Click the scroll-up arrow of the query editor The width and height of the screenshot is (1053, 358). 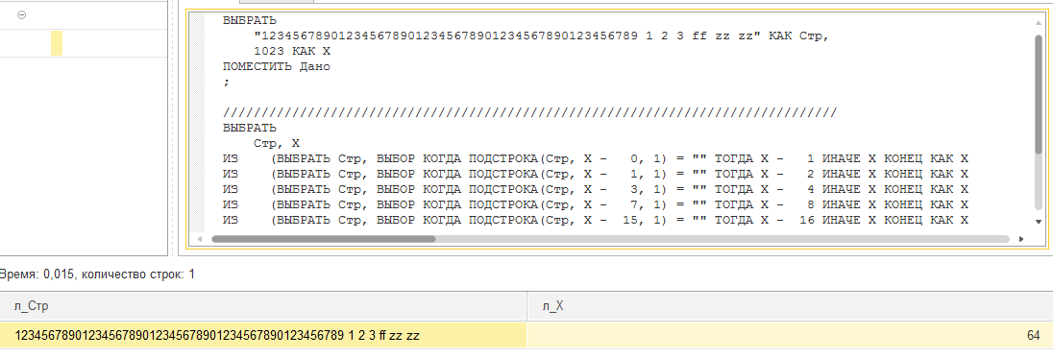tap(1039, 23)
